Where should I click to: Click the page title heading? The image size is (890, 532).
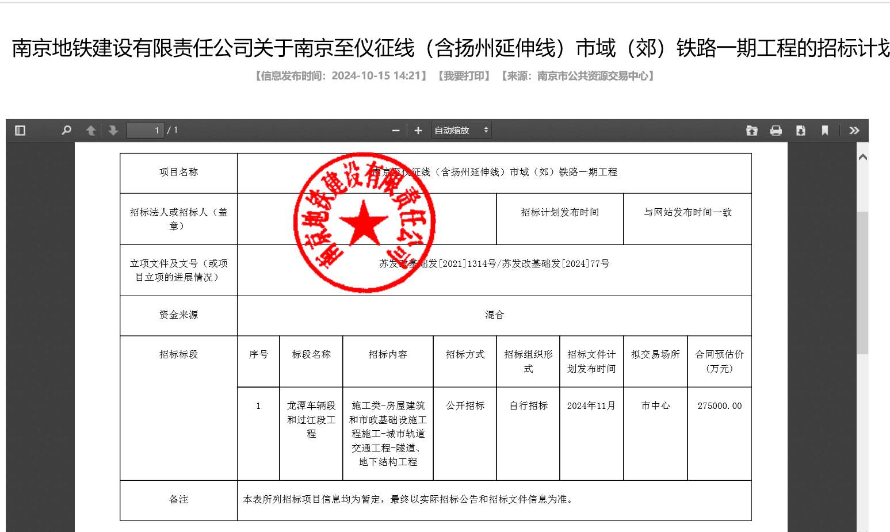coord(451,48)
